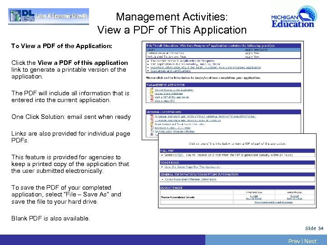Screen dimensions: 327x245
Task: Click the Michigan Department of Education logo
Action: coord(294,17)
